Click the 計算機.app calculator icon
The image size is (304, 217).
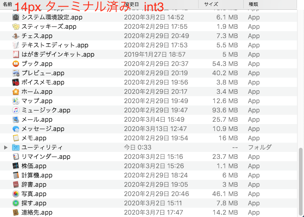tap(16, 175)
